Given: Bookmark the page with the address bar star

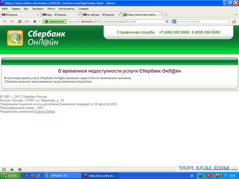Looking at the screenshot, I should pyautogui.click(x=167, y=22).
